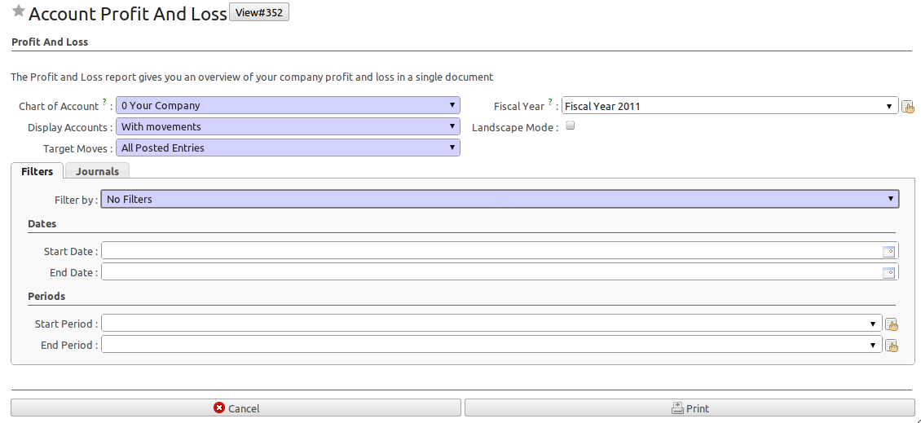921x423 pixels.
Task: Open the Target Moves dropdown
Action: (x=288, y=148)
